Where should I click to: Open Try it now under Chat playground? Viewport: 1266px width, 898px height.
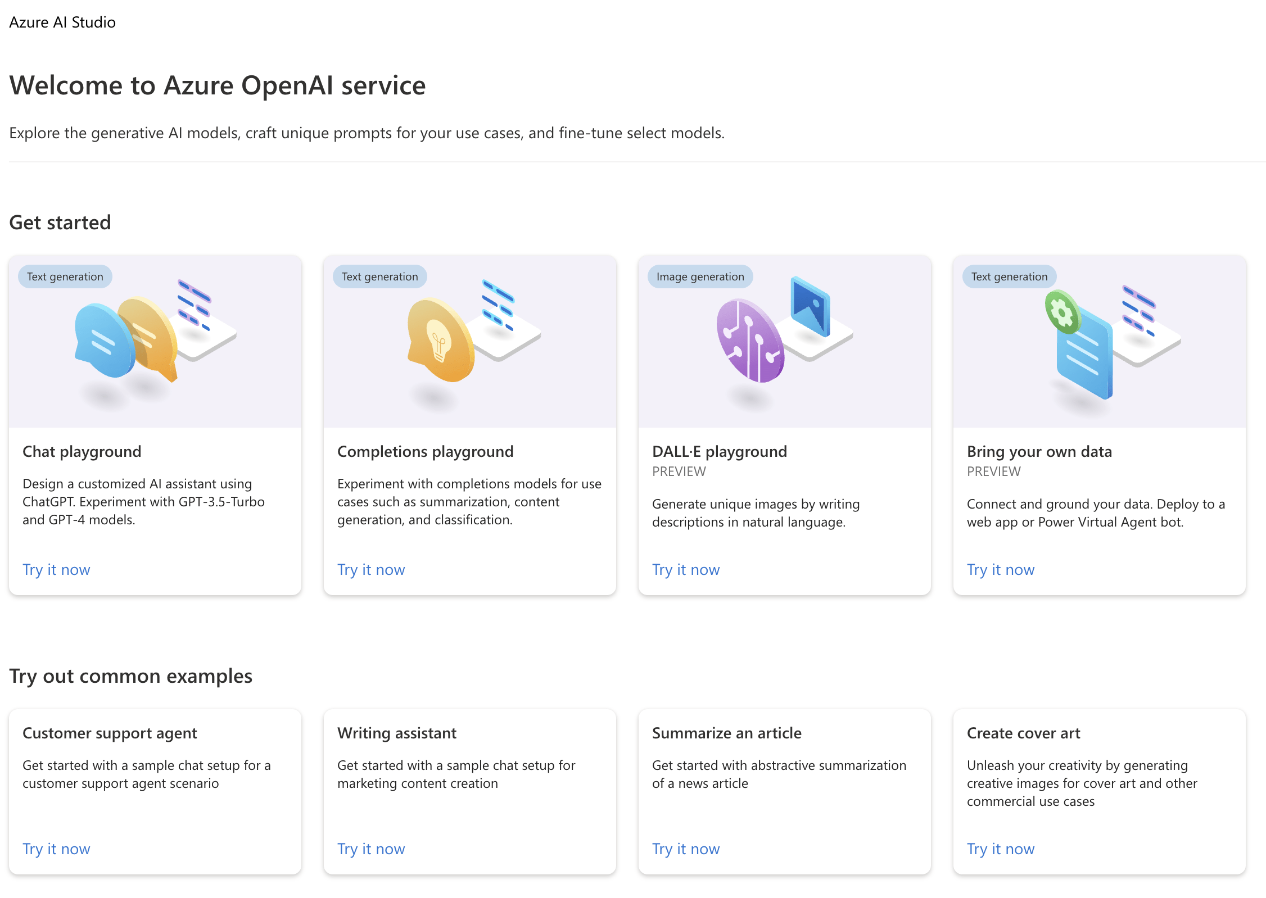(56, 569)
